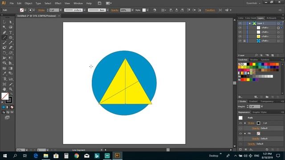Open Microsoft Edge from the taskbar
The image size is (285, 160).
coord(36,156)
